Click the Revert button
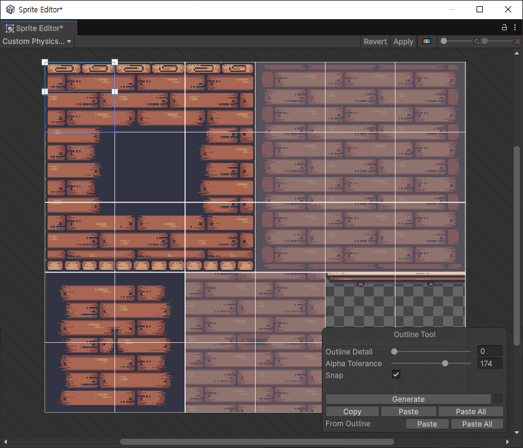Image resolution: width=523 pixels, height=448 pixels. click(x=375, y=41)
